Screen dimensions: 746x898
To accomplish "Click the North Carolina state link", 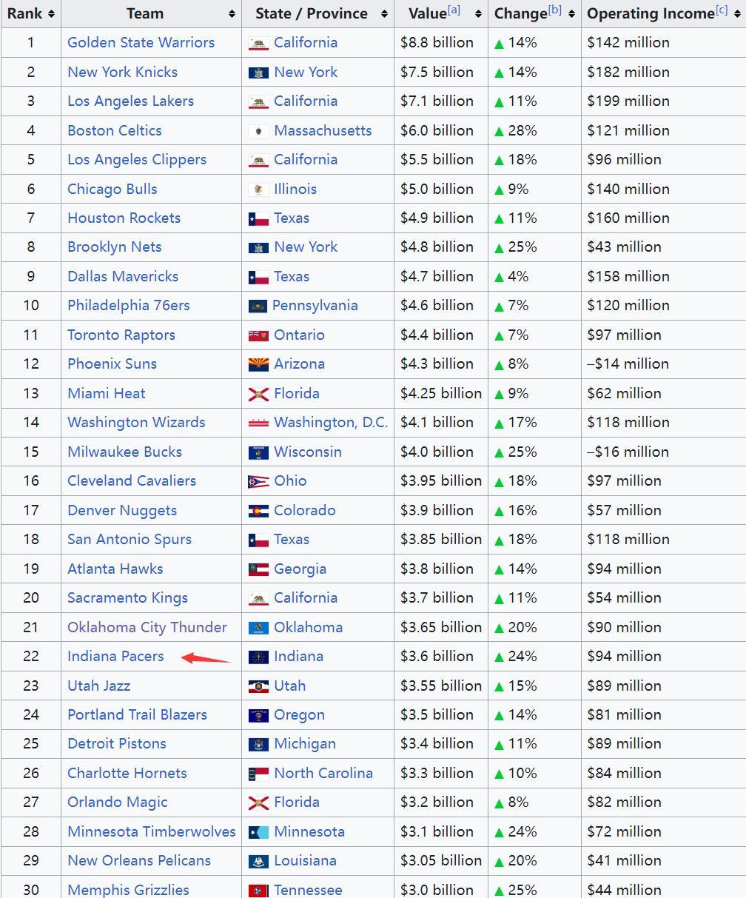I will tap(323, 774).
